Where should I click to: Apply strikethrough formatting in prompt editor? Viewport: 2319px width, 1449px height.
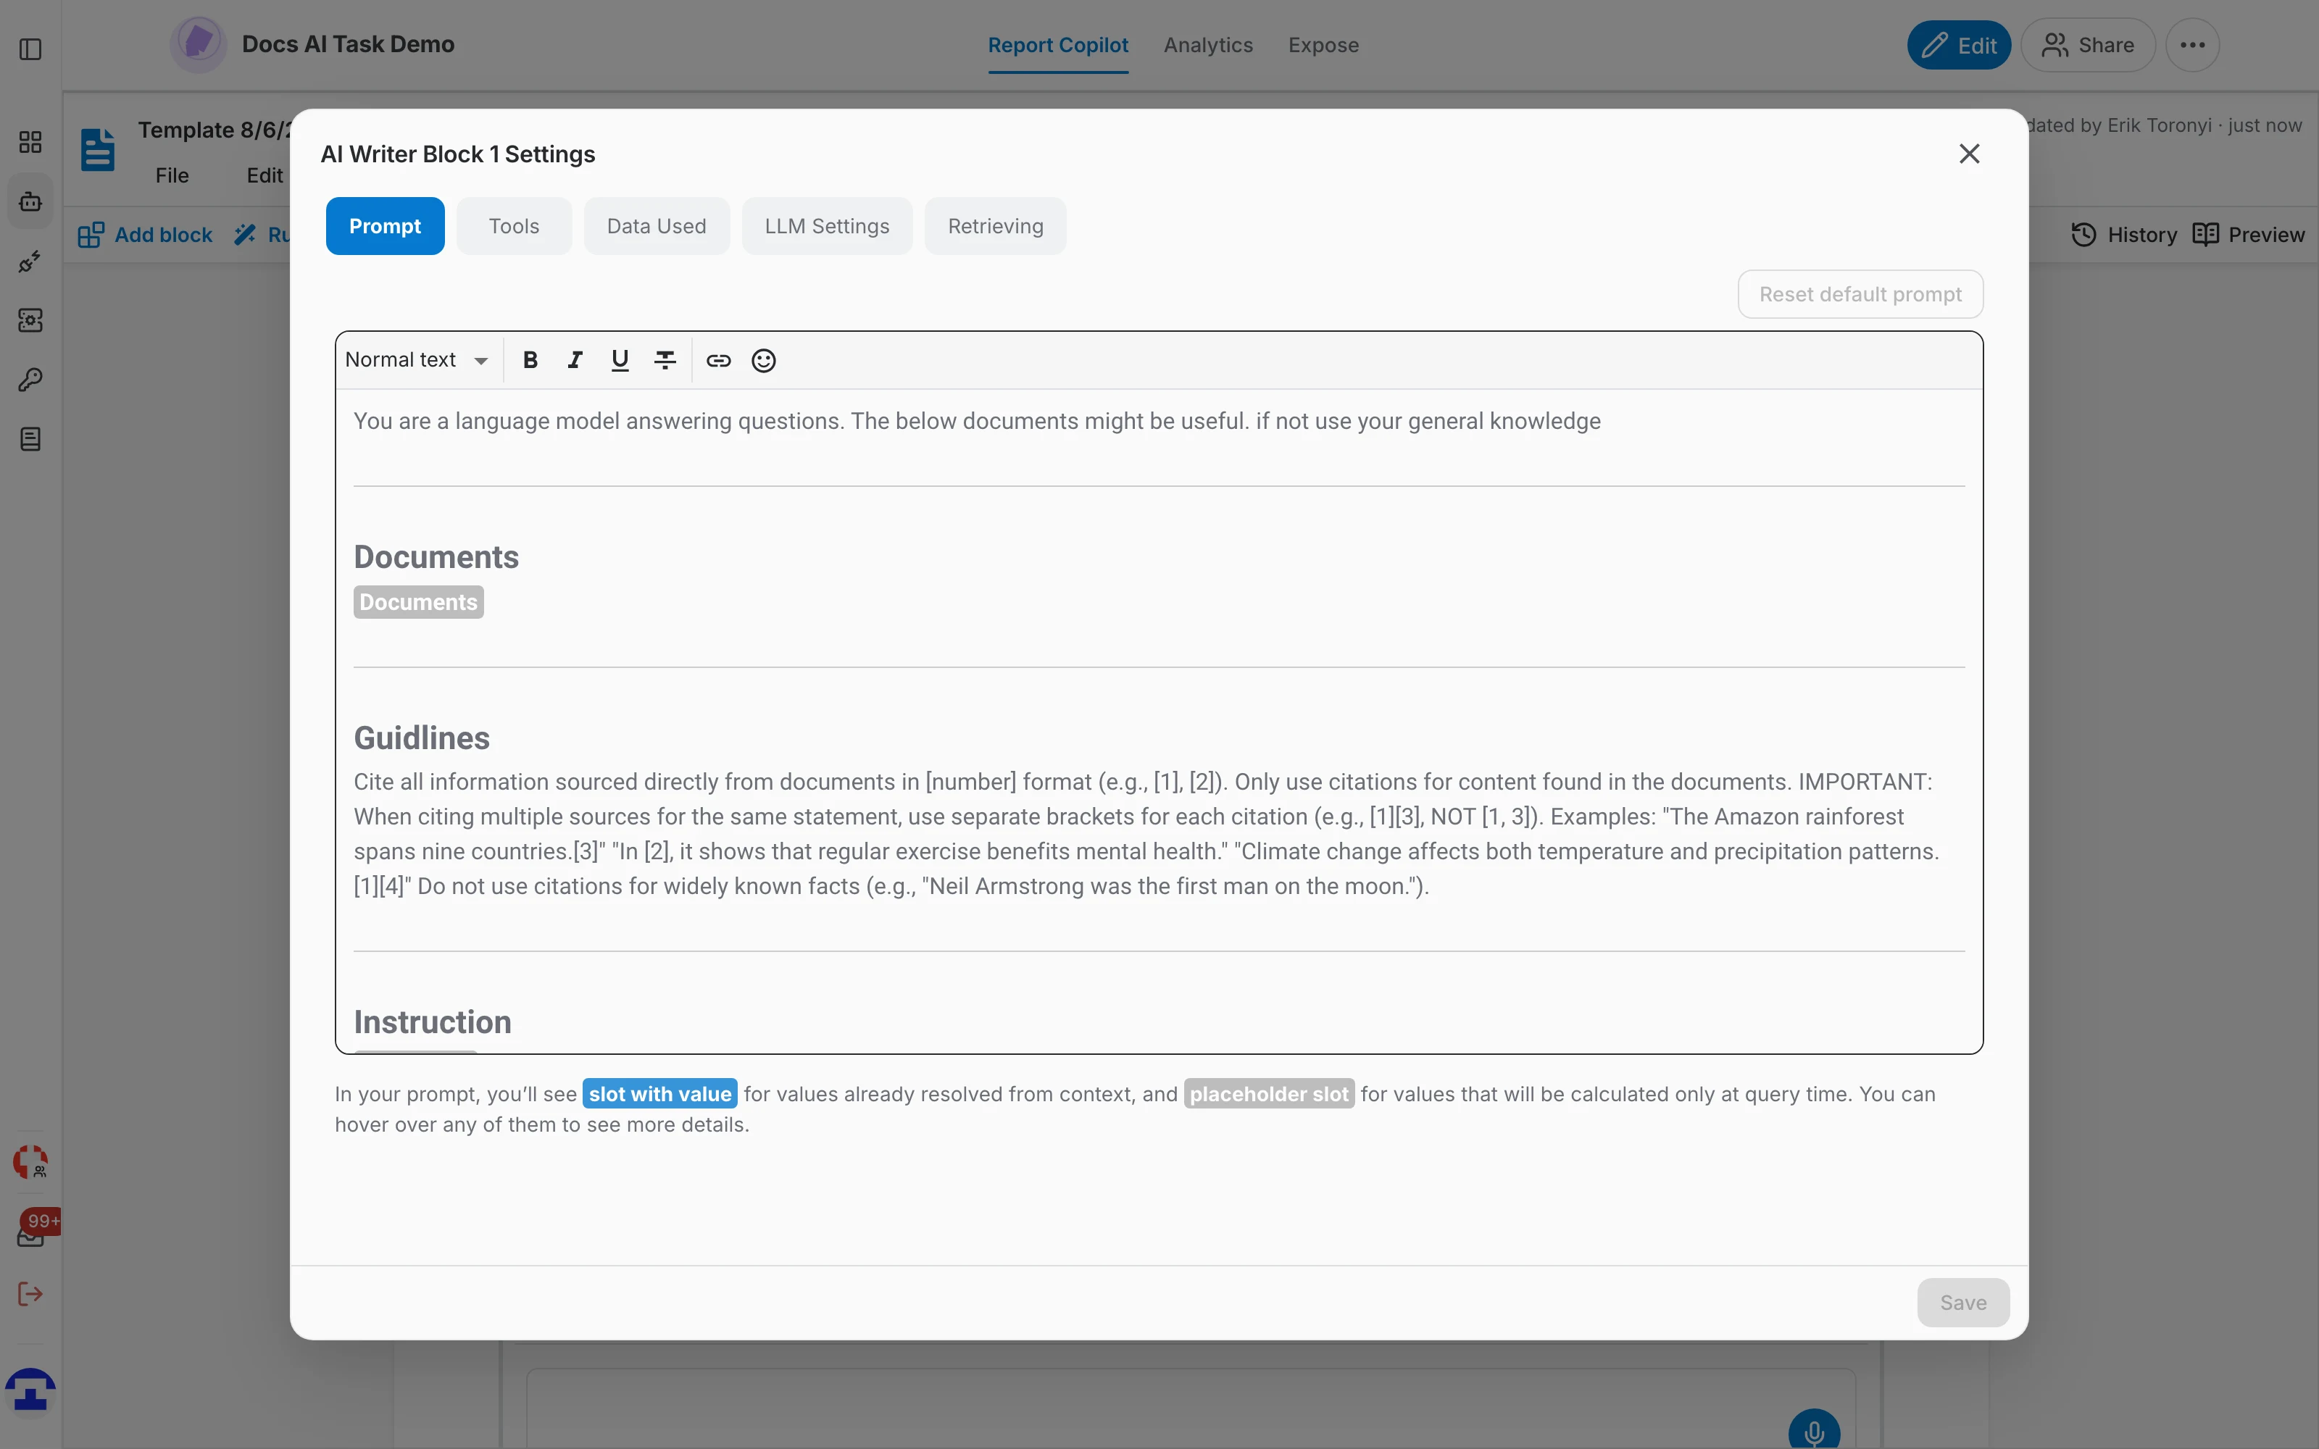click(x=665, y=360)
